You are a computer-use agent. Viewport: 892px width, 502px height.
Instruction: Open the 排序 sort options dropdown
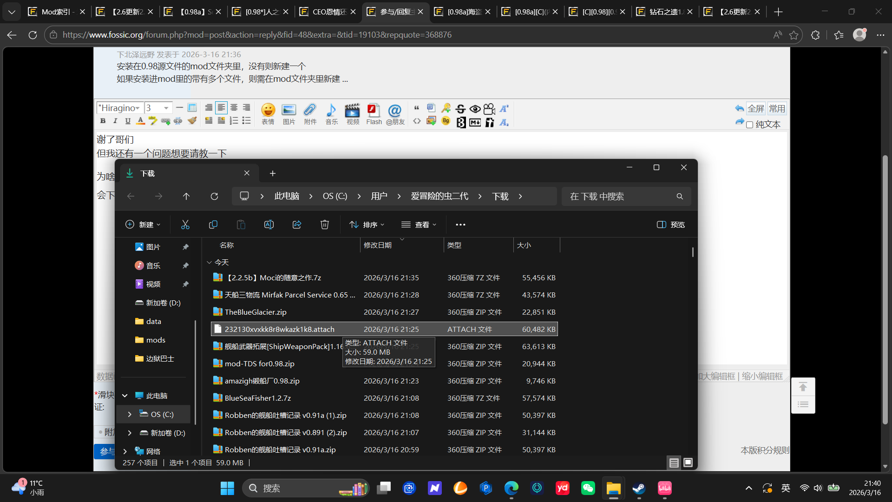click(367, 225)
